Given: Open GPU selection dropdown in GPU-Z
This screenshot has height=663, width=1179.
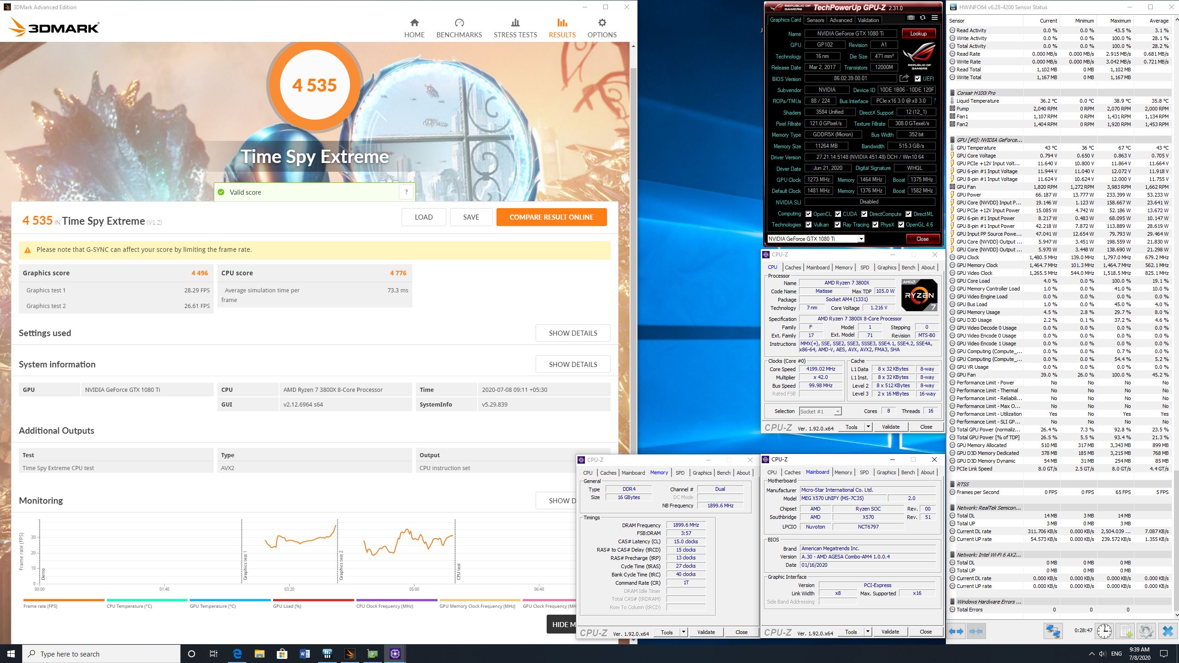Looking at the screenshot, I should click(x=816, y=238).
